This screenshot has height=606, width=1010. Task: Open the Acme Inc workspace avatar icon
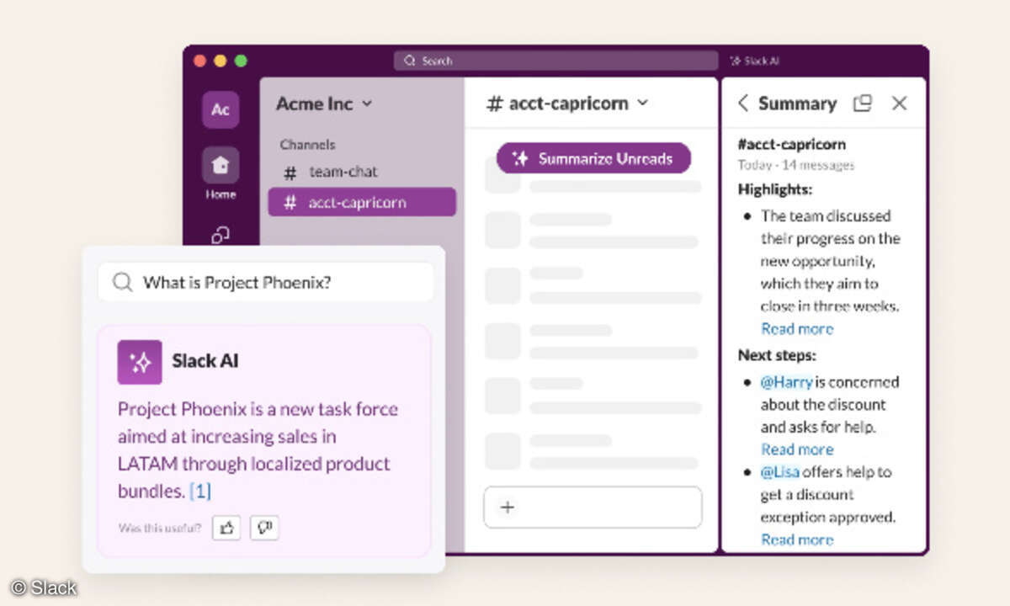221,109
